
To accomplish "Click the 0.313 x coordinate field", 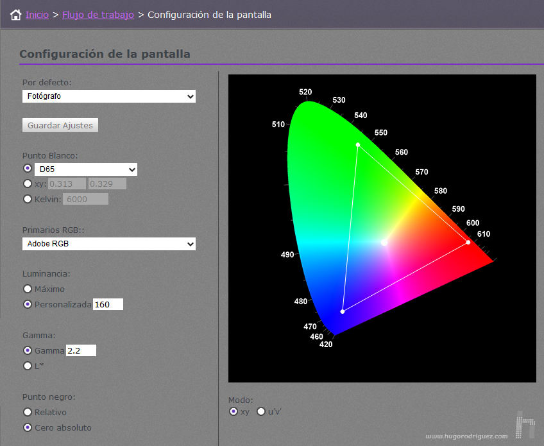I will 67,184.
